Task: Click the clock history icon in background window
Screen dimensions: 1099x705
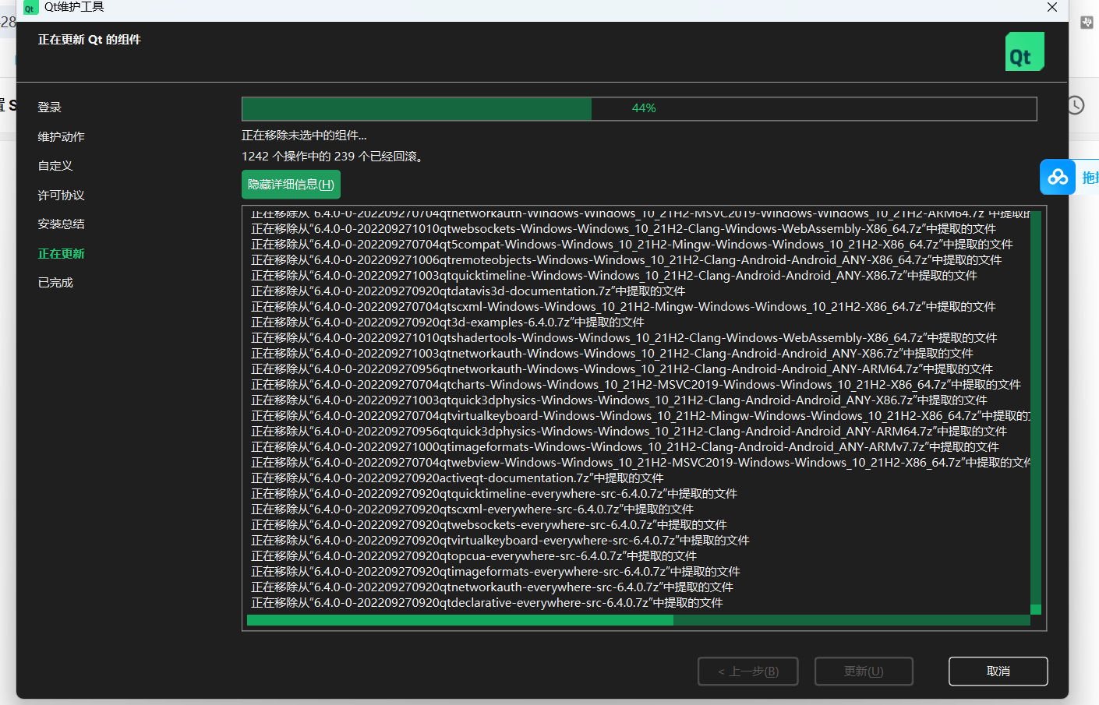Action: (x=1076, y=105)
